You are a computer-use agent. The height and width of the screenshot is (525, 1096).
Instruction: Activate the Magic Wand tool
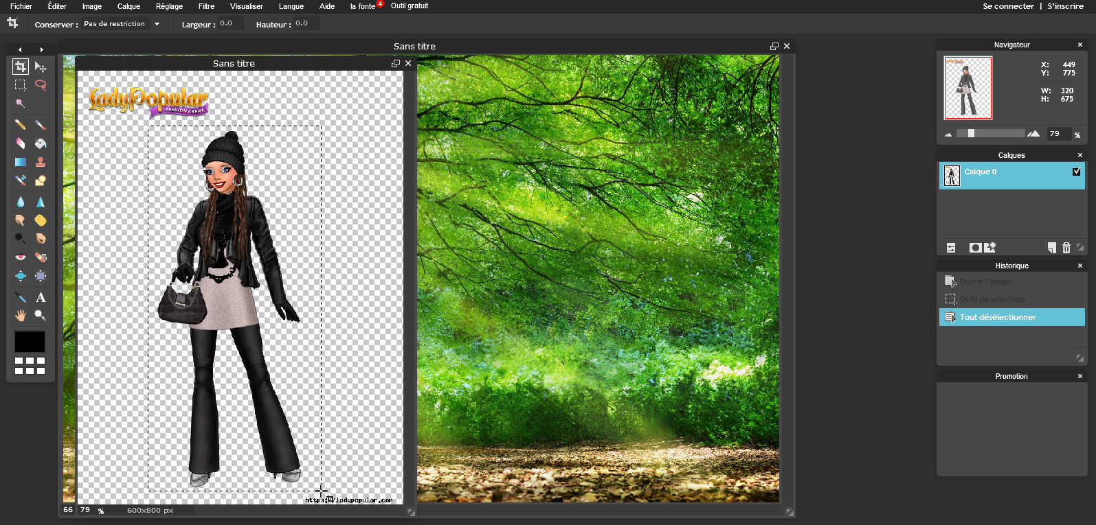[x=21, y=104]
